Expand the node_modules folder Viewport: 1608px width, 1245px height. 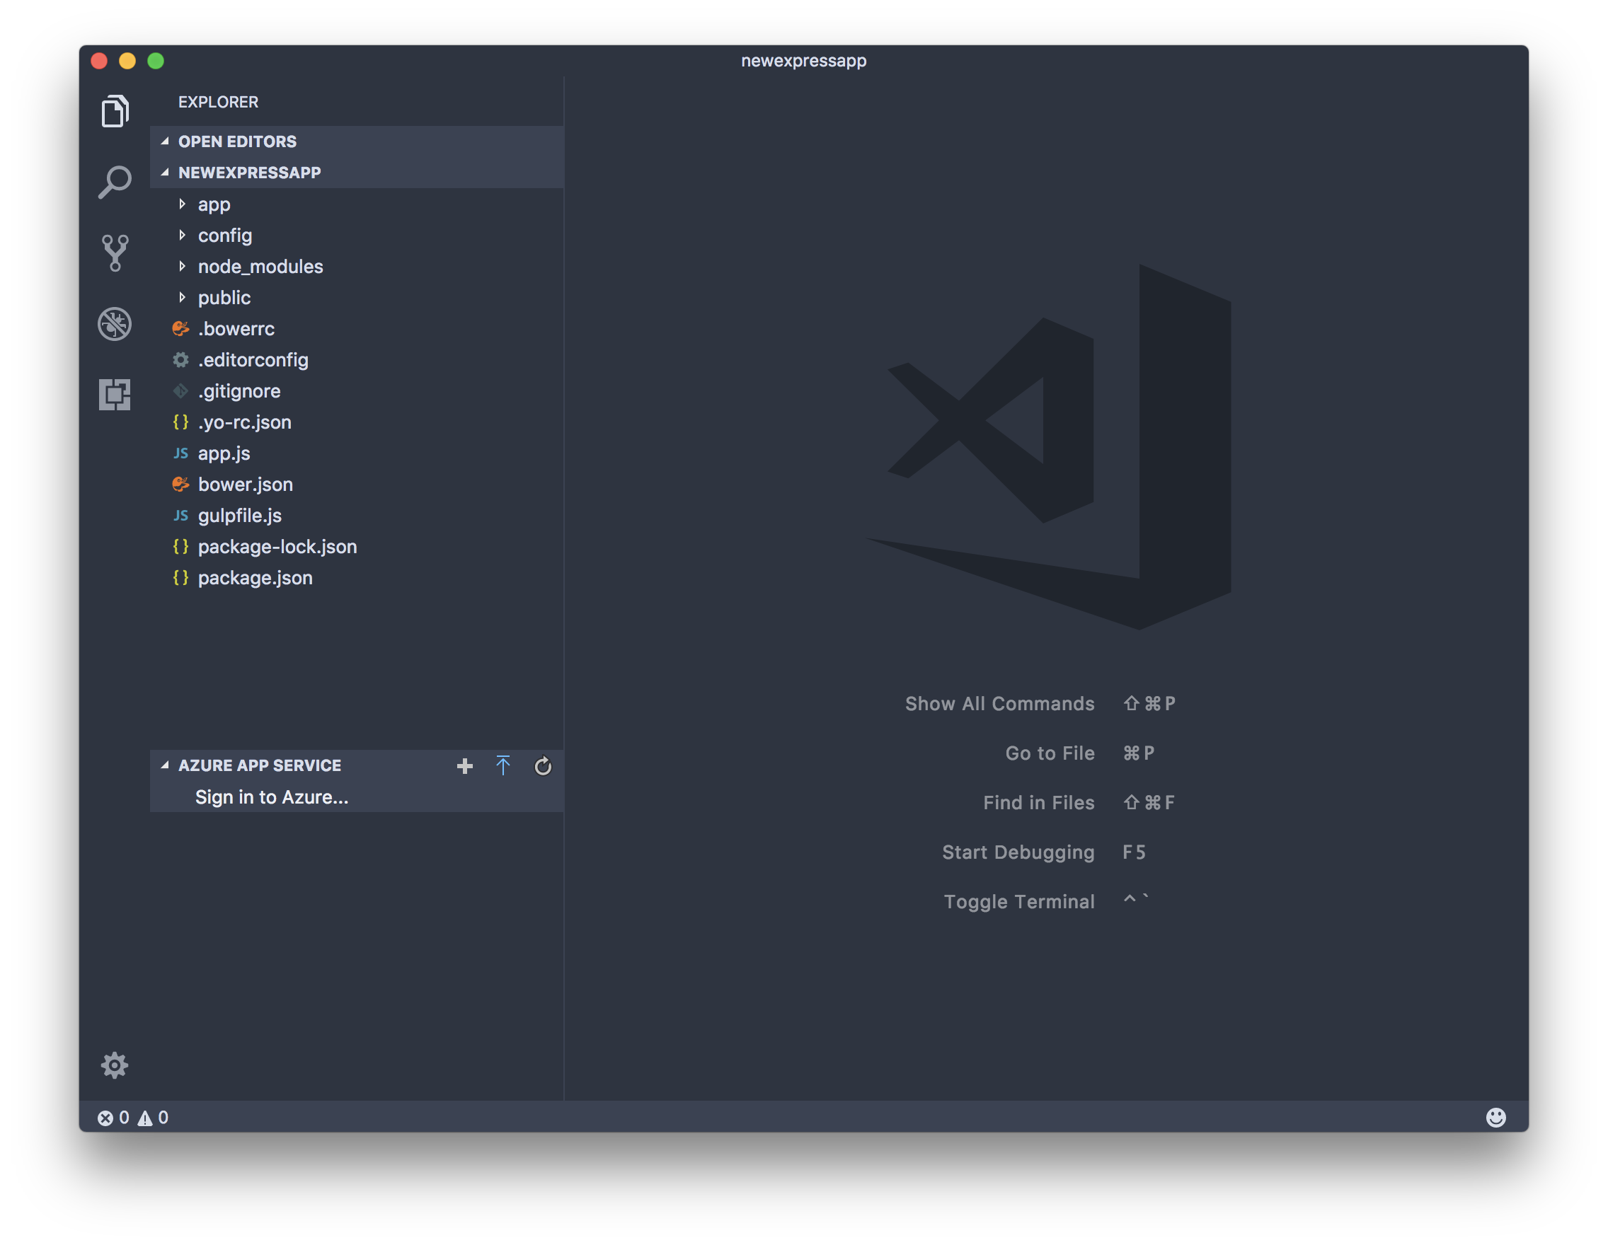click(357, 267)
